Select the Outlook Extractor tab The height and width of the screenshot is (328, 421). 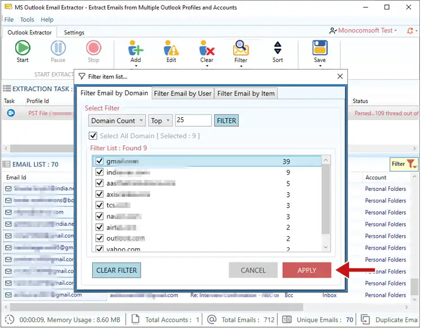pyautogui.click(x=30, y=33)
